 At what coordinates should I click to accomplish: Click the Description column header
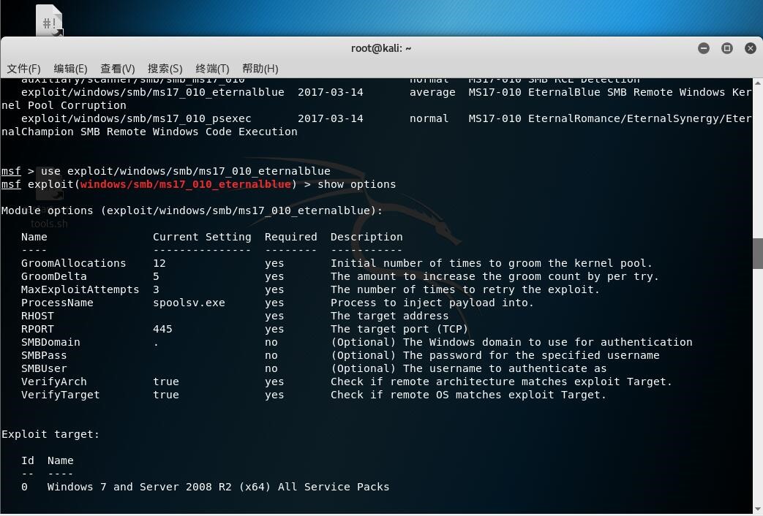[x=367, y=237]
